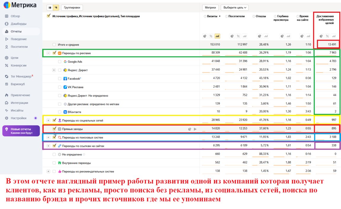Expand the Яндекс: Директ row
The image size is (341, 209).
coord(54,70)
